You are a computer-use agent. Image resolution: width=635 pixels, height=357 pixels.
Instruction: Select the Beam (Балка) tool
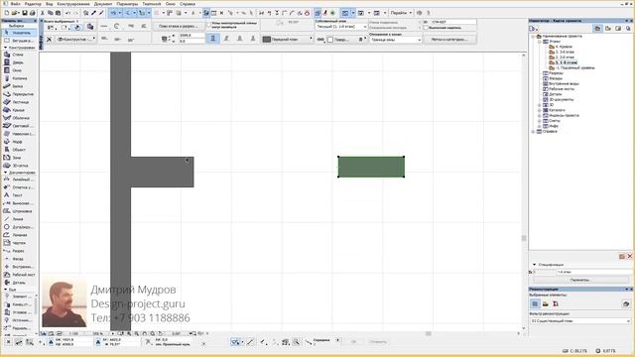tap(18, 86)
